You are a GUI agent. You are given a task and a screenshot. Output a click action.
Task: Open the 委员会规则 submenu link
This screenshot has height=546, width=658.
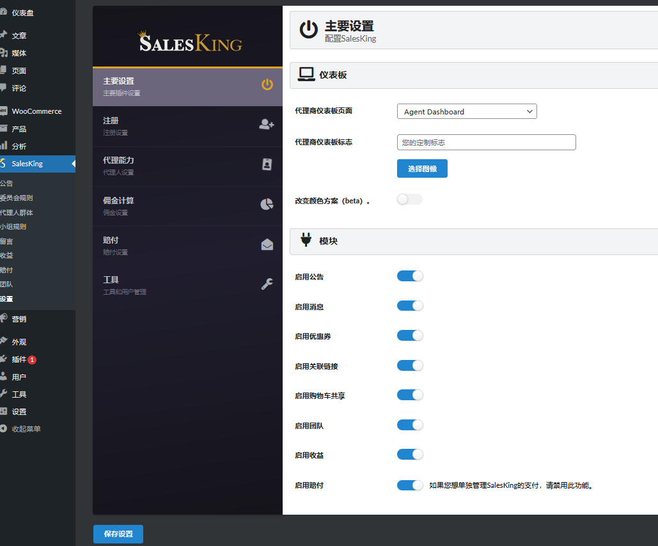pyautogui.click(x=17, y=198)
